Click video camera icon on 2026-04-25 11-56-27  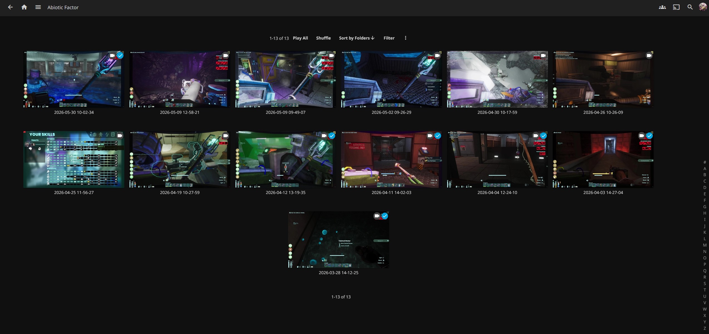[x=120, y=136]
